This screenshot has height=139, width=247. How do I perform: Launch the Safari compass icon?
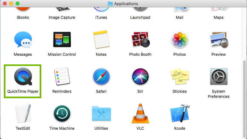(x=101, y=77)
